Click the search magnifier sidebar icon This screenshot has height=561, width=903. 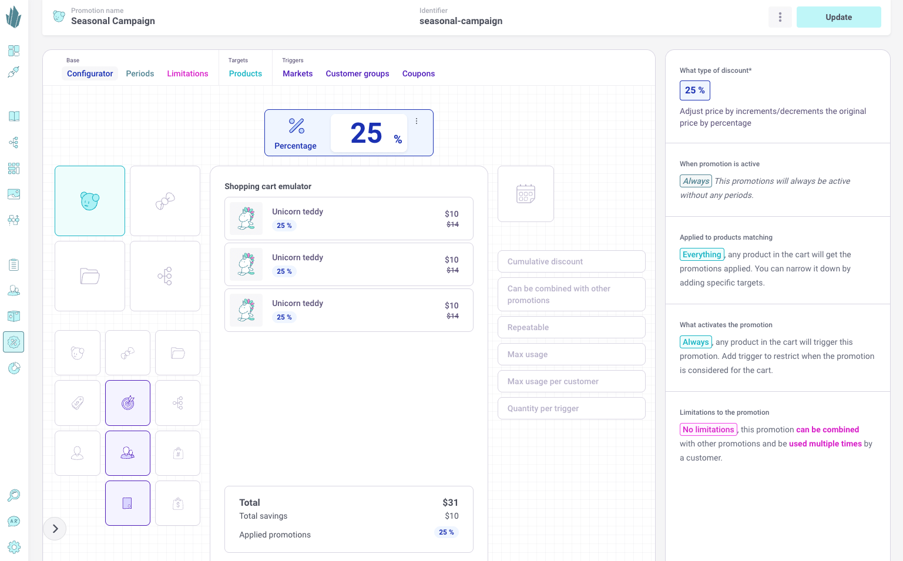[x=14, y=495]
